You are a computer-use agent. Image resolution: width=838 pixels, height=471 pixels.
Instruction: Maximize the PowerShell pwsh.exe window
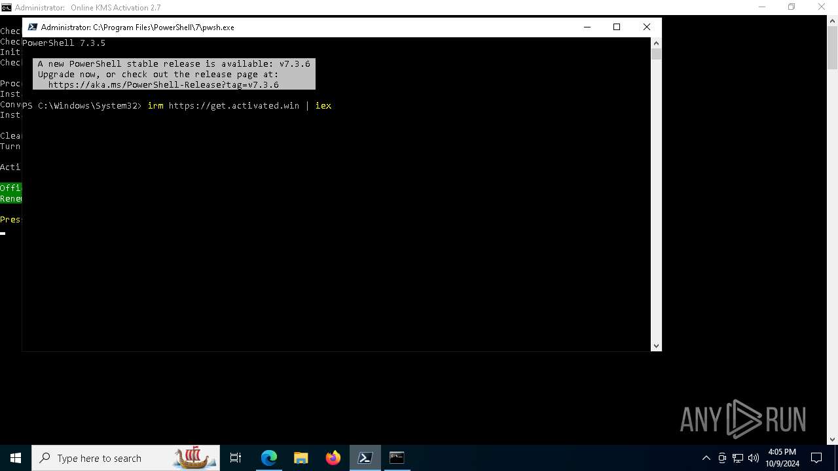point(617,27)
